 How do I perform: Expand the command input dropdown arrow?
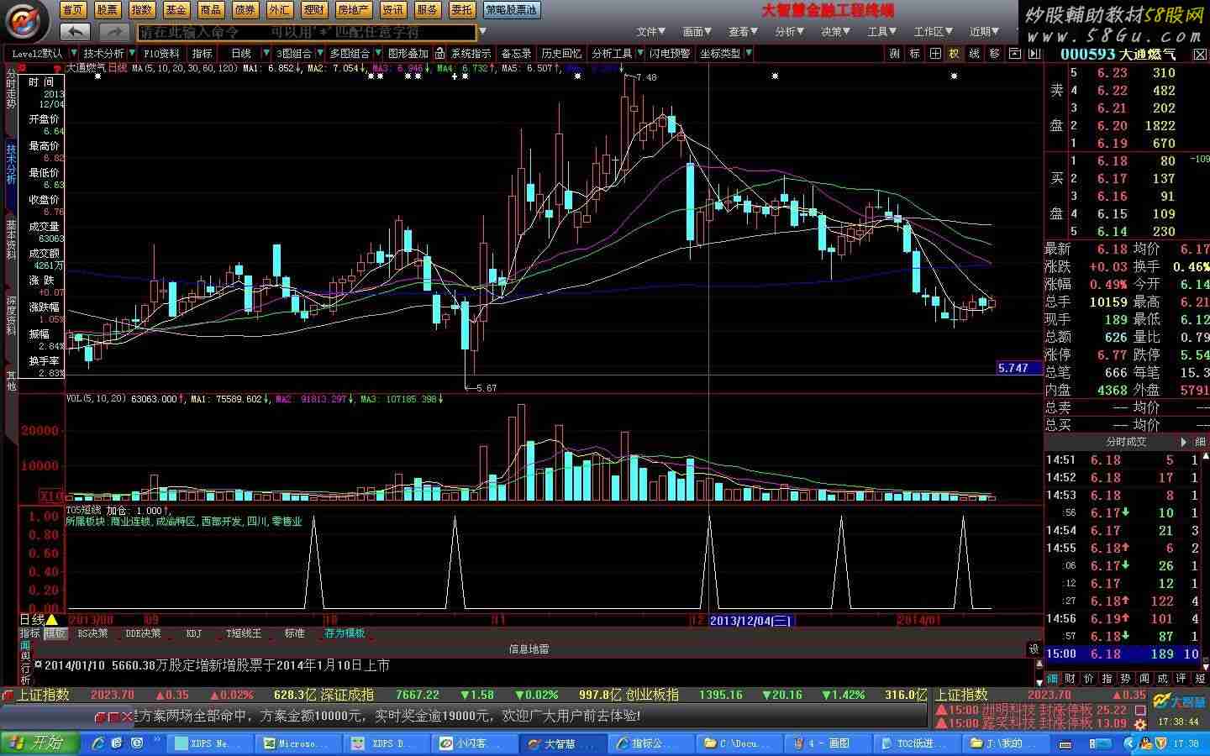coord(482,32)
